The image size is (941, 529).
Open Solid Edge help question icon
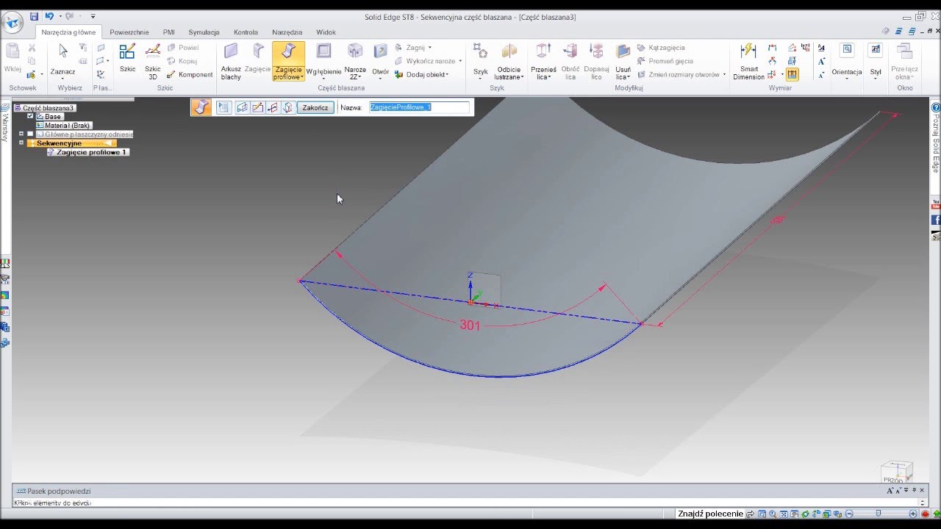coord(936,107)
